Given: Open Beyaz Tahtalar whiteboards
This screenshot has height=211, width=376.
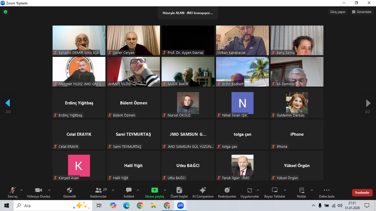Looking at the screenshot, I should point(274,190).
